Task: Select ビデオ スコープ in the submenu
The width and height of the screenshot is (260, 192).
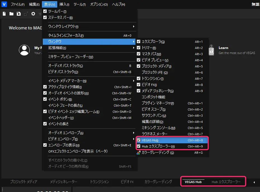Action: coord(172,109)
